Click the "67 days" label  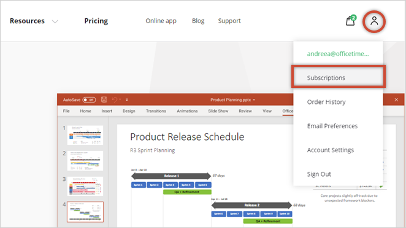tap(219, 175)
